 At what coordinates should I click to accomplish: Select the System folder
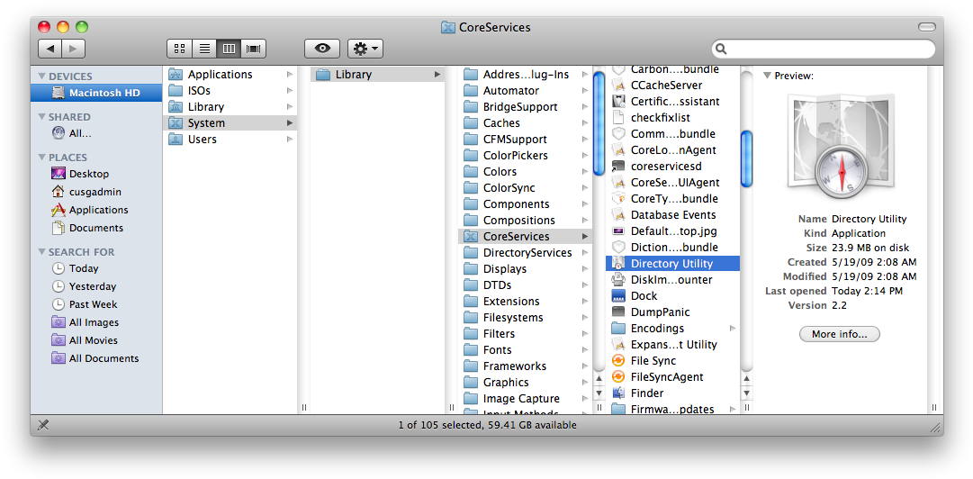point(230,122)
